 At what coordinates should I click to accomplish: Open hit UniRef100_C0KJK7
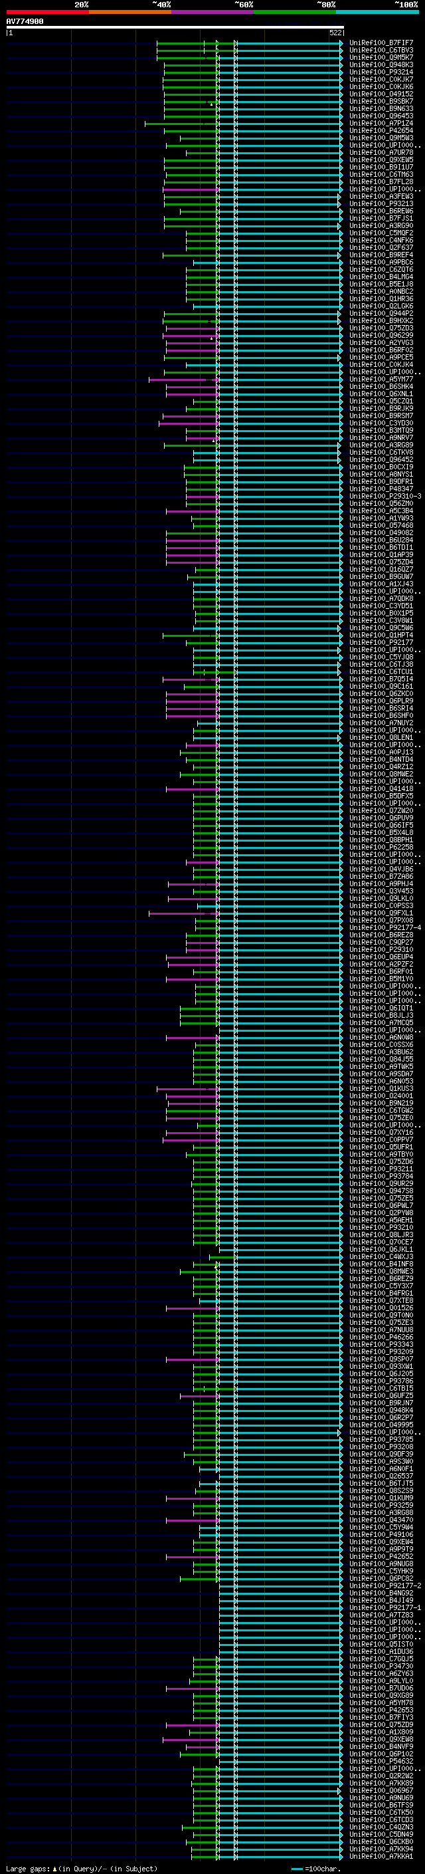[381, 79]
